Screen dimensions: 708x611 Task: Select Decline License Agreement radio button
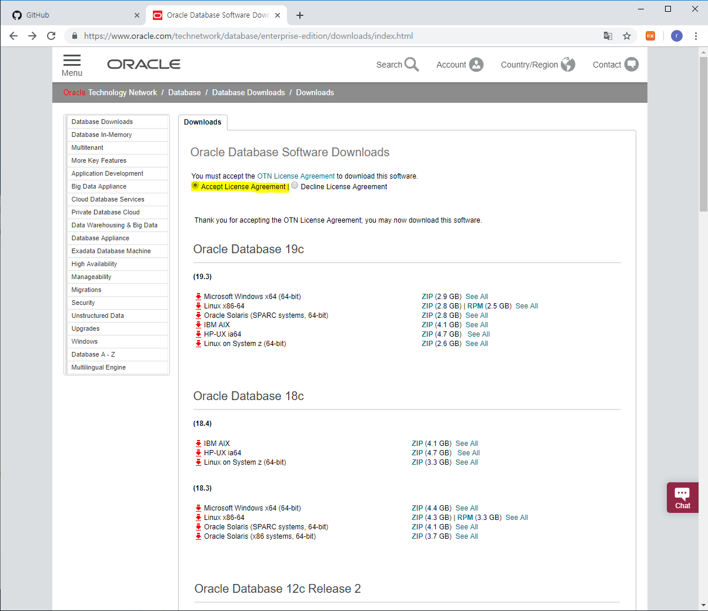pyautogui.click(x=295, y=186)
